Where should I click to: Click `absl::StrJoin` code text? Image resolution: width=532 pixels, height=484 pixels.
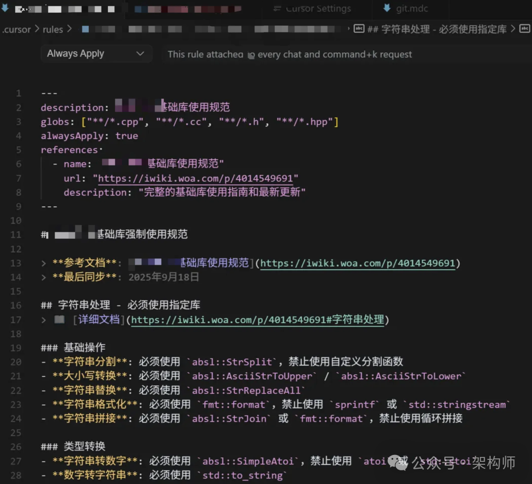229,419
